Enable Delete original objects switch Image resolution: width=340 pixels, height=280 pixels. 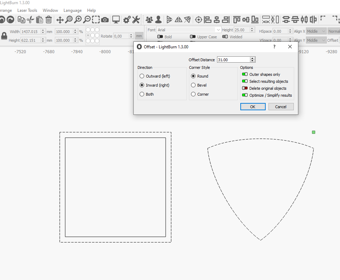(245, 88)
